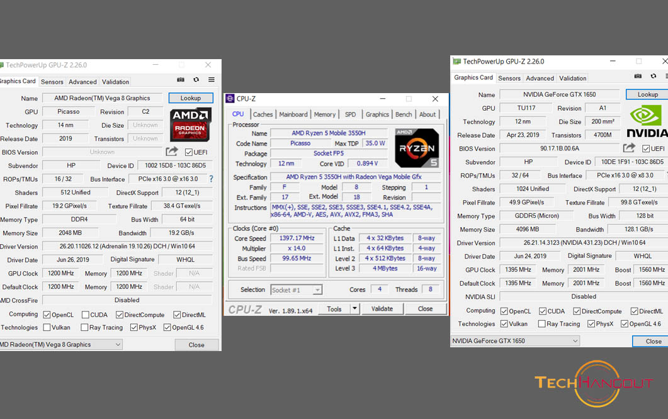The height and width of the screenshot is (419, 668).
Task: Toggle the OpenCL checkbox in AMD GPU-Z
Action: point(47,315)
